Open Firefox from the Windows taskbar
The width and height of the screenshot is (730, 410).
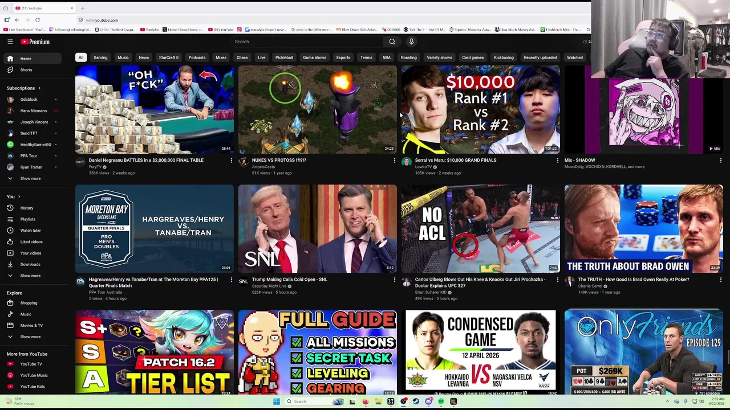point(366,401)
